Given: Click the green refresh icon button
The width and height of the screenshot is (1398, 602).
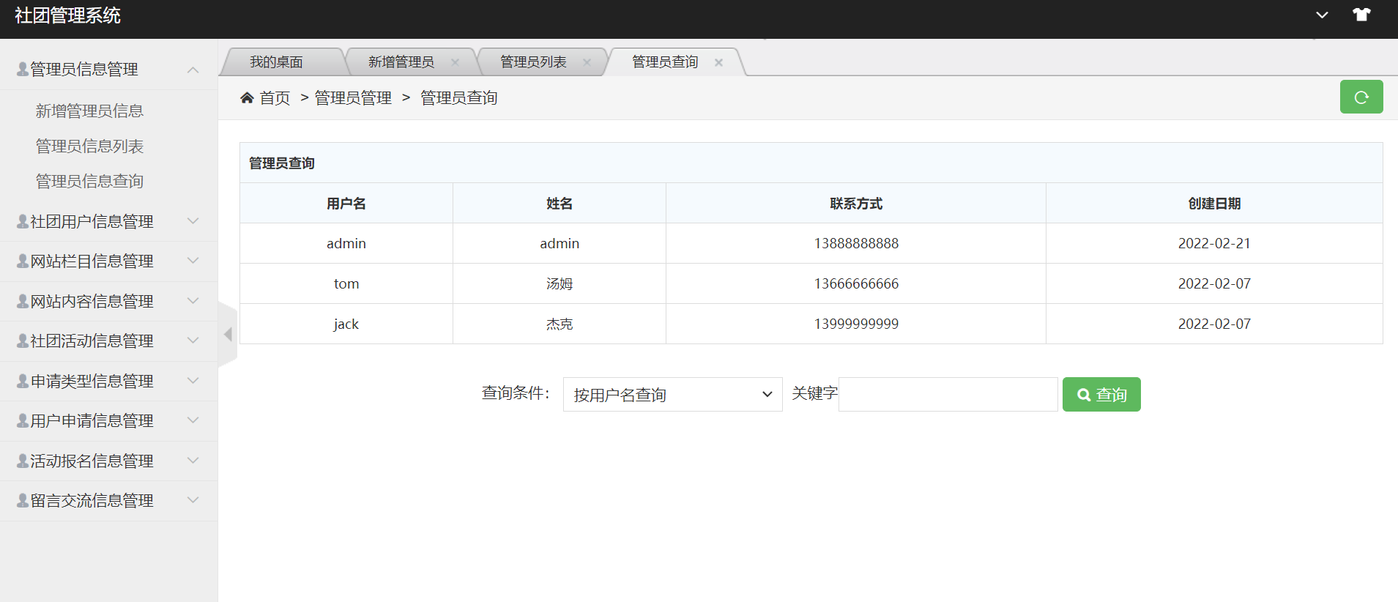Looking at the screenshot, I should point(1361,97).
